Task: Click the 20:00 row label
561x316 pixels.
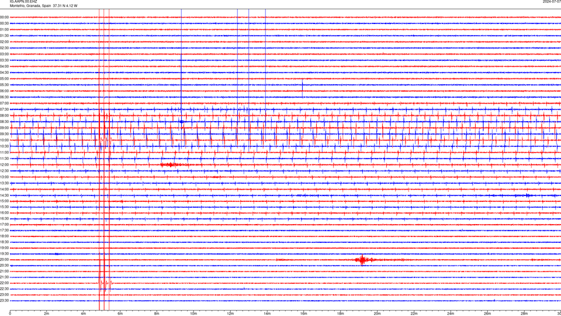Action: click(x=4, y=260)
